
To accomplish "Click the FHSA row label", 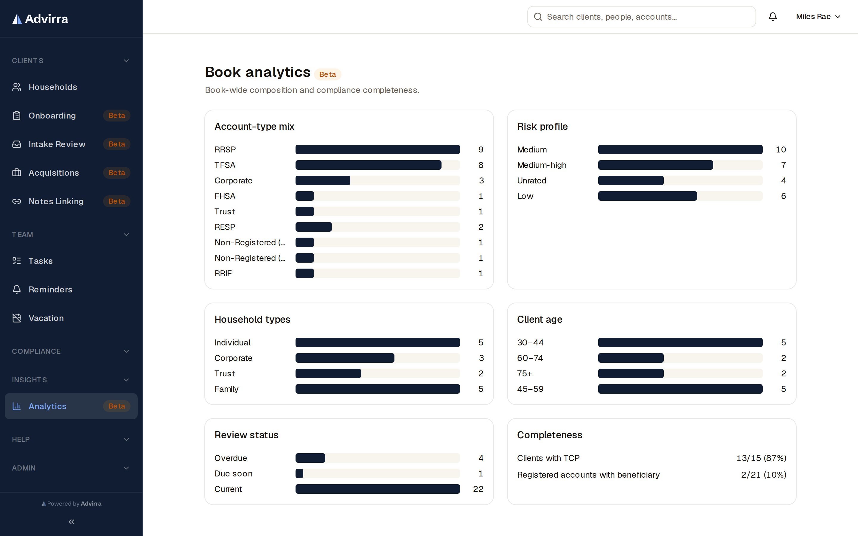I will [225, 196].
